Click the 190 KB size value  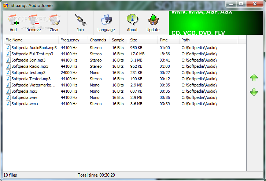[136, 79]
